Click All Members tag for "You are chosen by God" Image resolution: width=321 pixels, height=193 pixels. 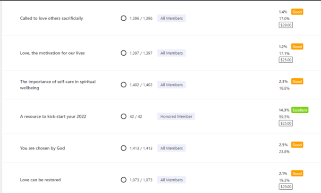171,148
